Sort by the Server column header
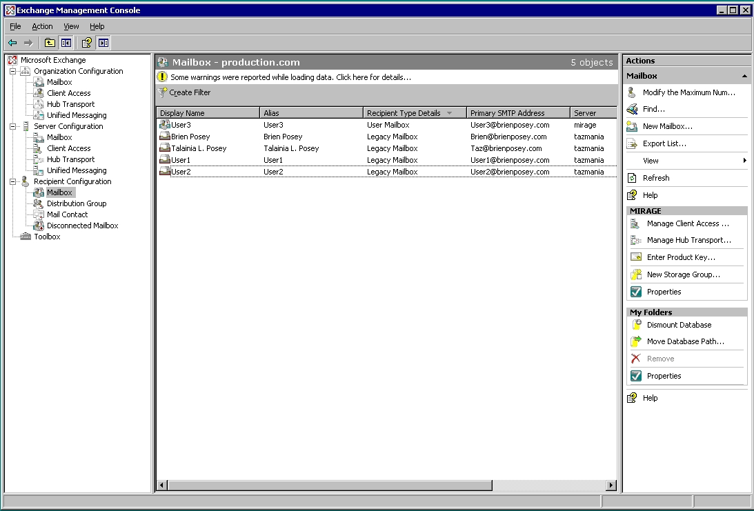 click(593, 113)
